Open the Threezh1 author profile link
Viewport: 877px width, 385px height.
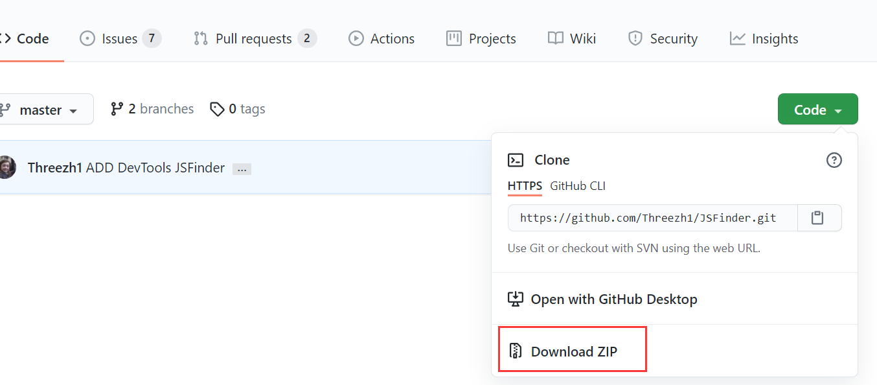pyautogui.click(x=55, y=168)
